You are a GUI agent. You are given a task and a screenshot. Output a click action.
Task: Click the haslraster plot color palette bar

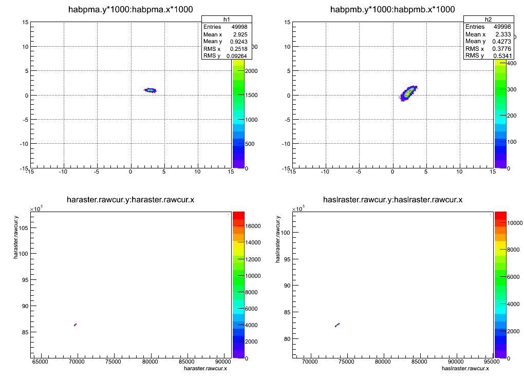pyautogui.click(x=500, y=285)
